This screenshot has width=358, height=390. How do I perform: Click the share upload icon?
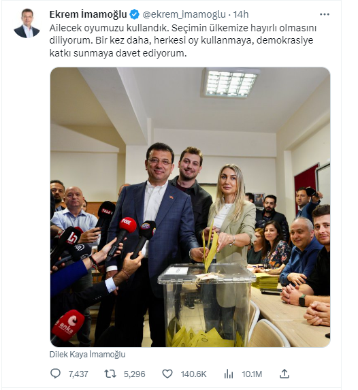coord(284,374)
